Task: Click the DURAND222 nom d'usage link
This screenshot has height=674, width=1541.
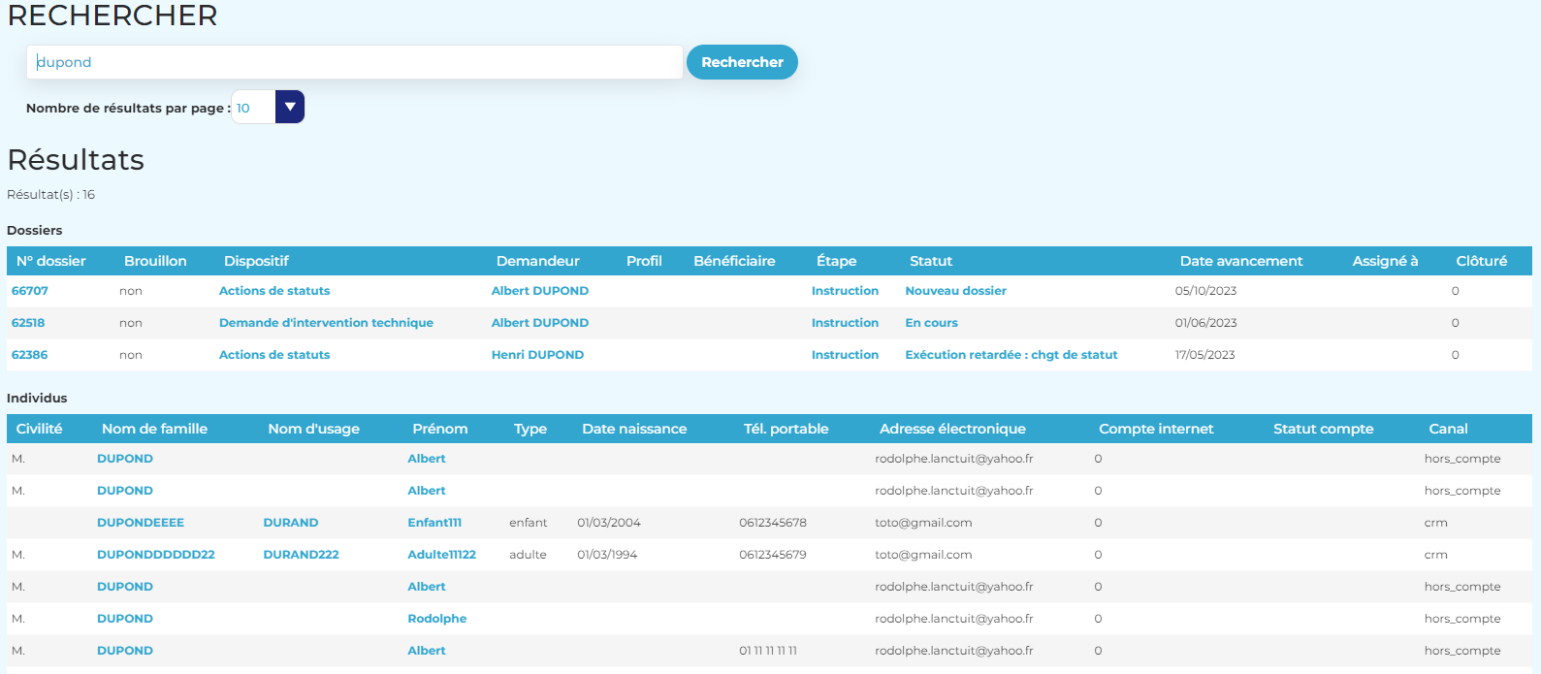Action: tap(301, 555)
